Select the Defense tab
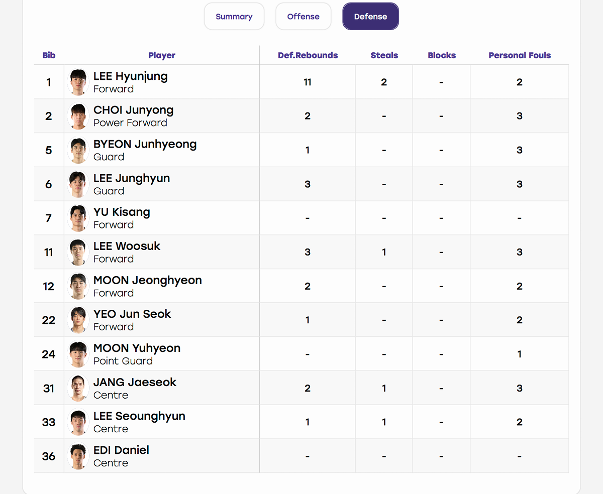The width and height of the screenshot is (603, 494). tap(370, 17)
